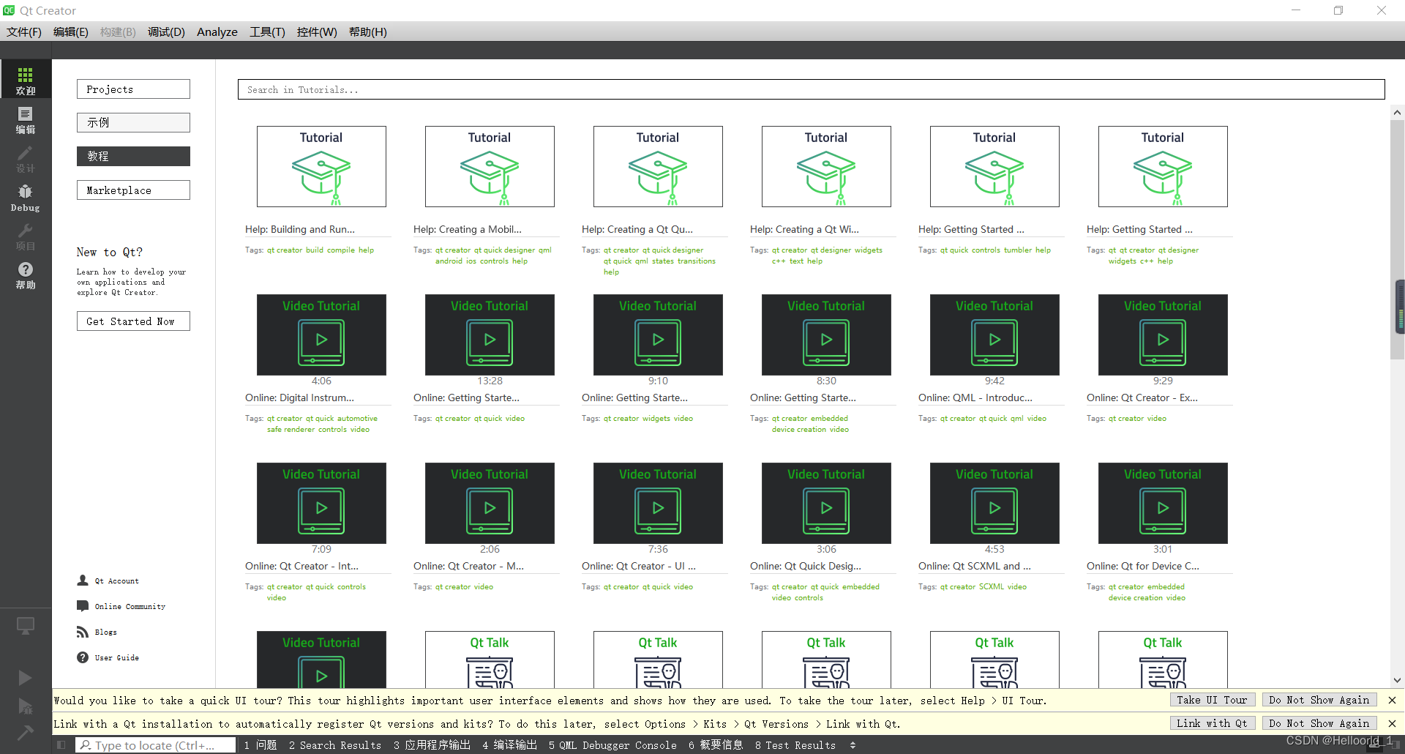
Task: Open Creating a Mobile tutorial thumbnail
Action: 490,166
